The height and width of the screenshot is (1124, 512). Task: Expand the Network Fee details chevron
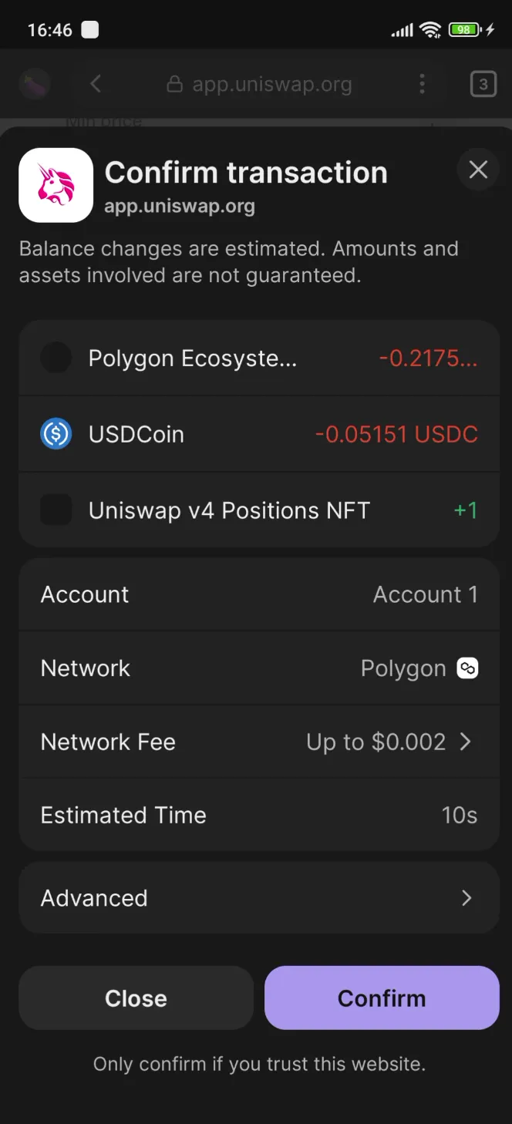[465, 742]
